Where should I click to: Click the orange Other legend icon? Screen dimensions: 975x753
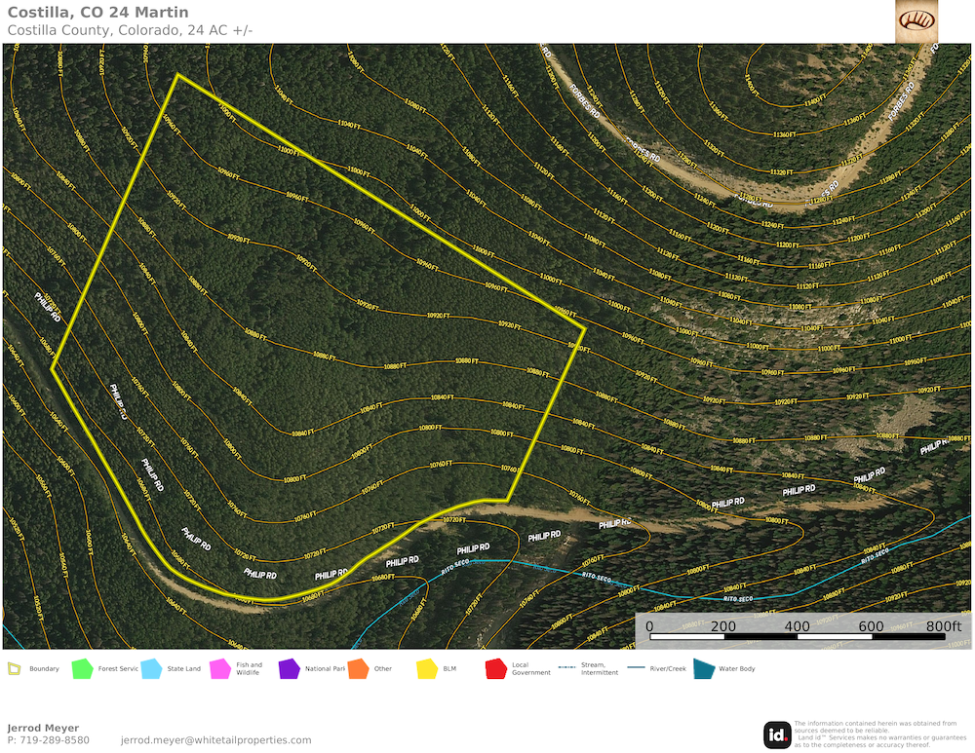(x=358, y=669)
